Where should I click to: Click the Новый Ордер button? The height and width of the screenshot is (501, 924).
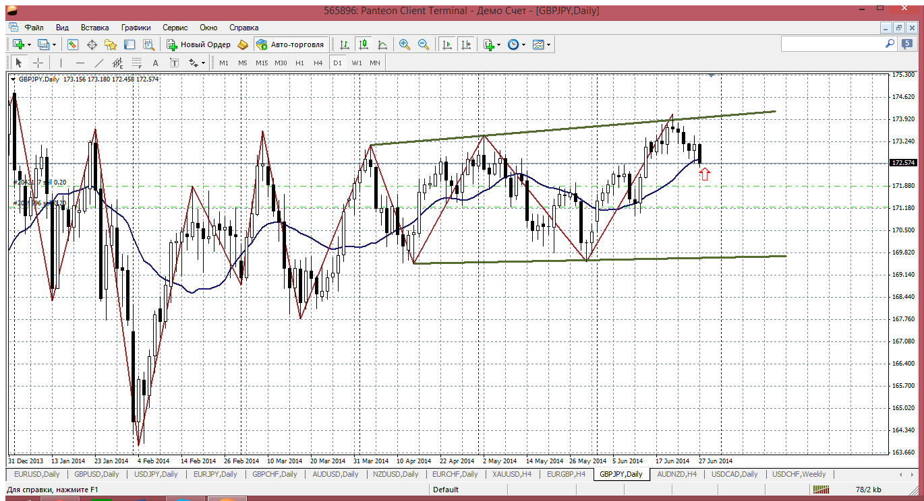click(x=199, y=44)
